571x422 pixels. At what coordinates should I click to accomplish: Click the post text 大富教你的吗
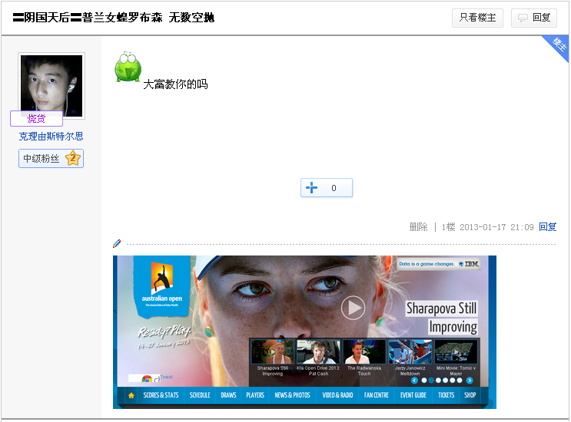175,84
